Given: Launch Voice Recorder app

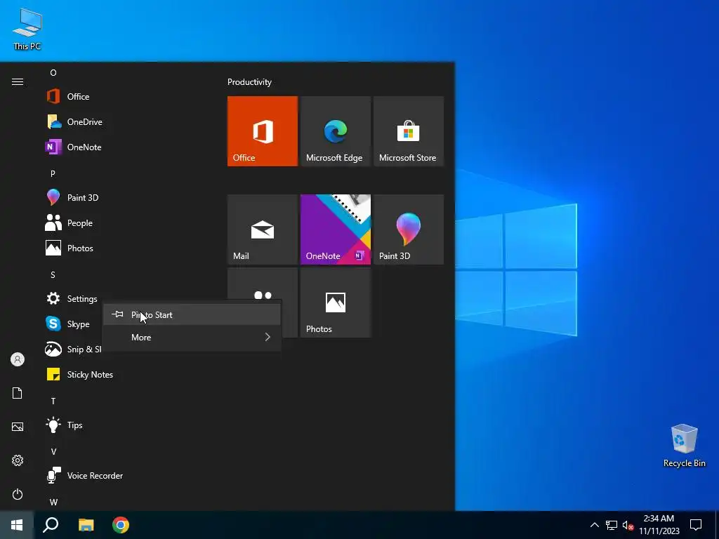Looking at the screenshot, I should [128, 476].
